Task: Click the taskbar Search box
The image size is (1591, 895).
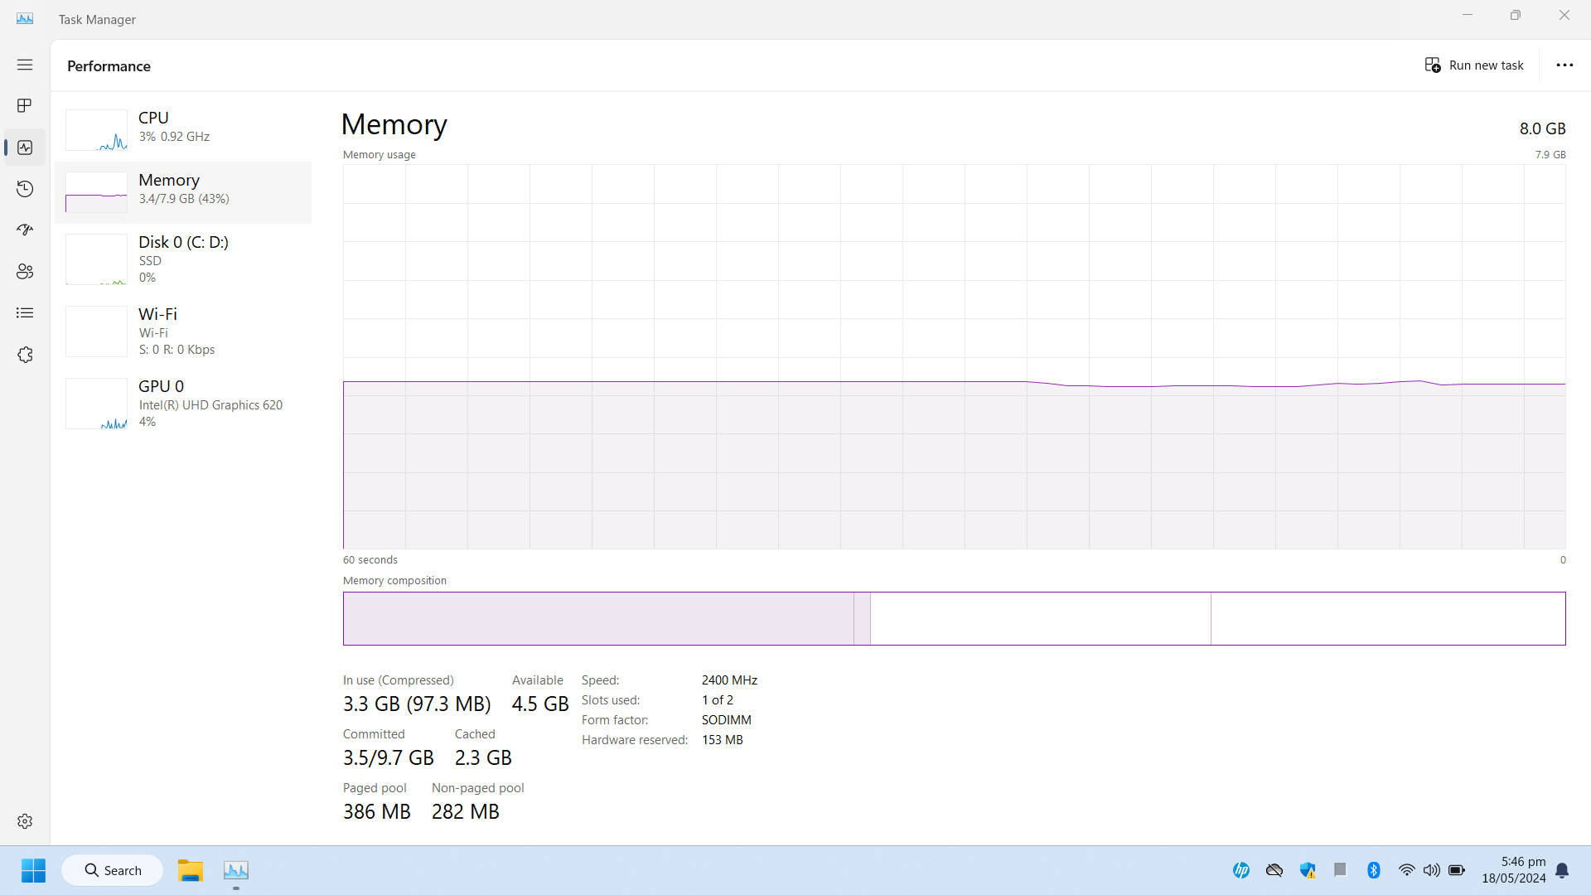Action: pos(113,870)
